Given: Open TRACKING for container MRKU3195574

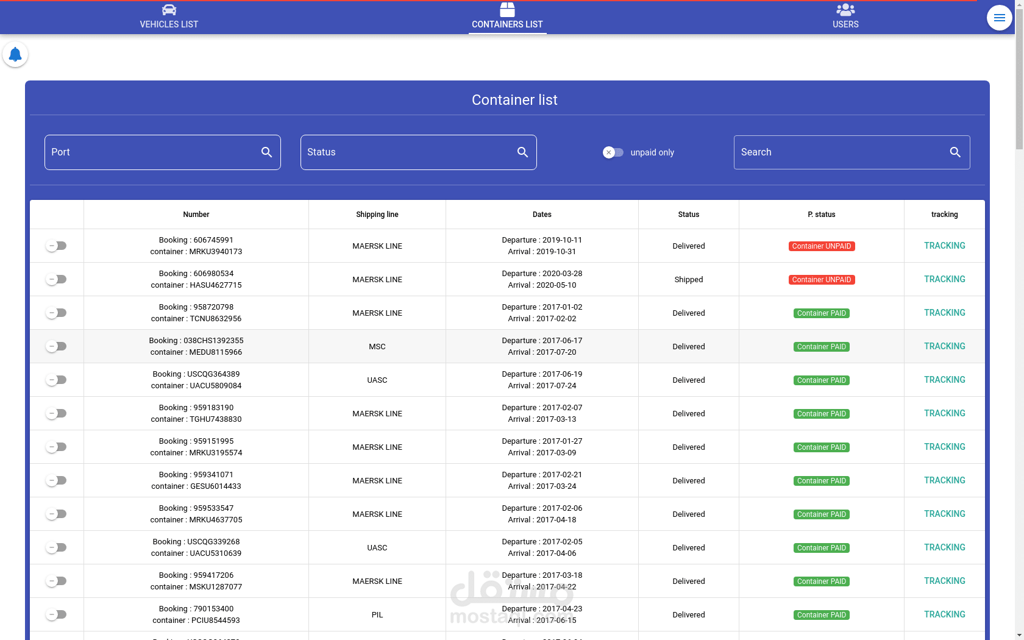Looking at the screenshot, I should pyautogui.click(x=944, y=447).
